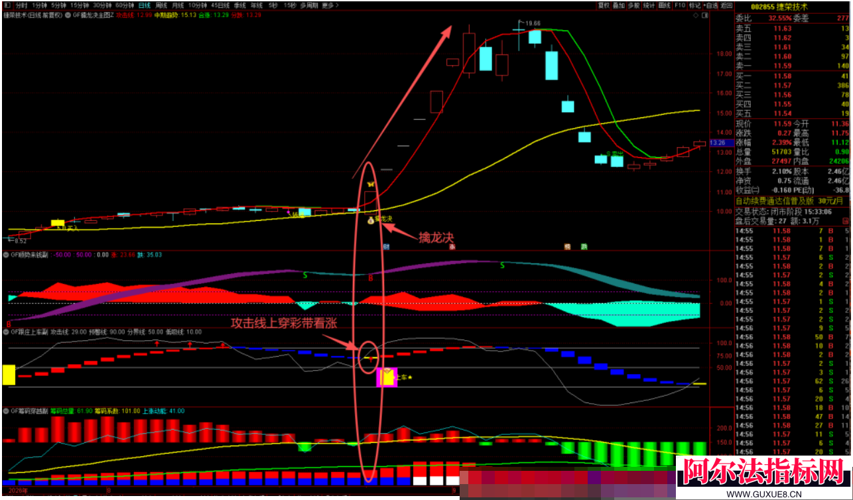Toggle 多股 multi-stock view
Viewport: 853px width, 500px height.
click(x=633, y=5)
